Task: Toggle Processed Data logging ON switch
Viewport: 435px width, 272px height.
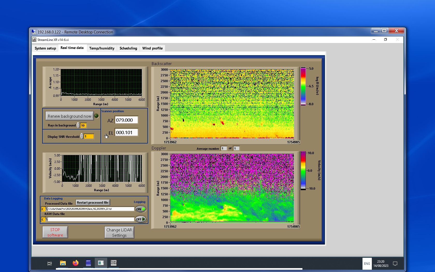Action: (x=141, y=209)
